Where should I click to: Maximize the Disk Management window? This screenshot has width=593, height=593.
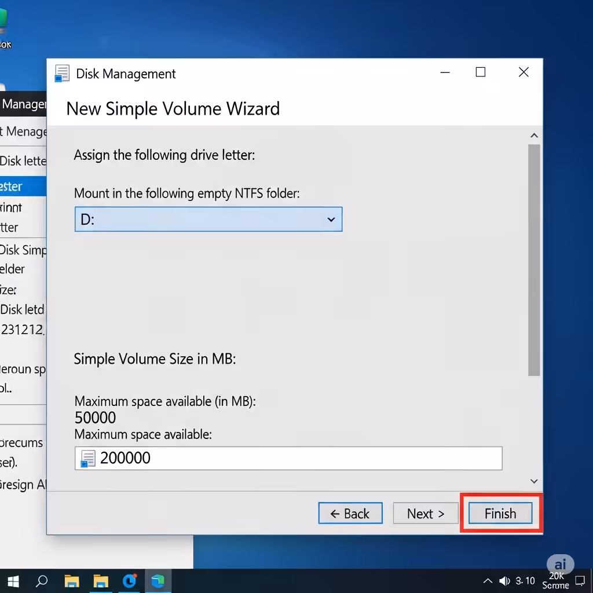click(x=480, y=72)
